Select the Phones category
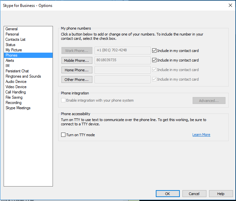This screenshot has width=236, height=201. click(28, 55)
